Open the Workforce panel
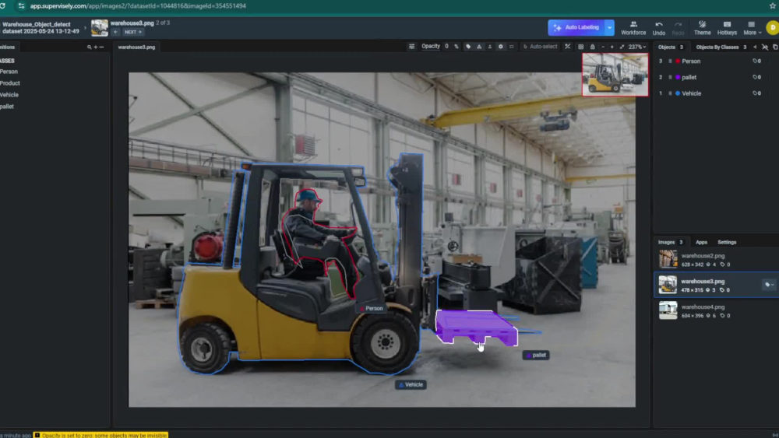This screenshot has height=438, width=779. click(633, 28)
